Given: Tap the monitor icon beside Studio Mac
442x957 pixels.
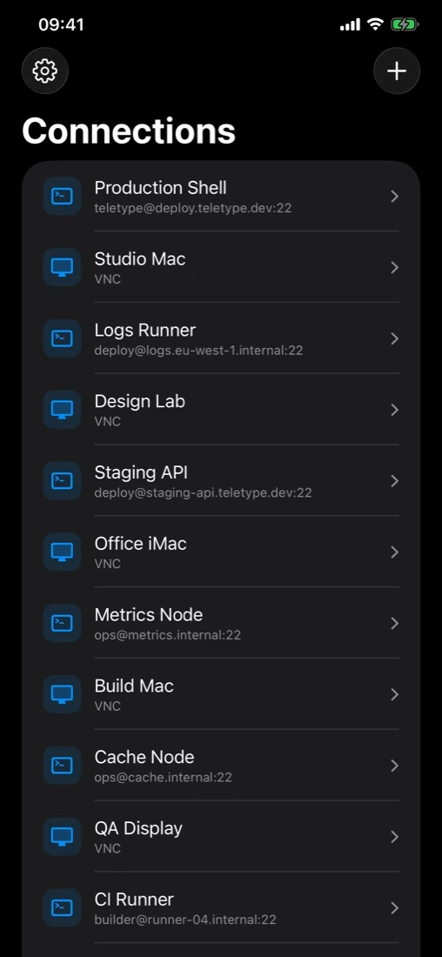Looking at the screenshot, I should (x=63, y=267).
